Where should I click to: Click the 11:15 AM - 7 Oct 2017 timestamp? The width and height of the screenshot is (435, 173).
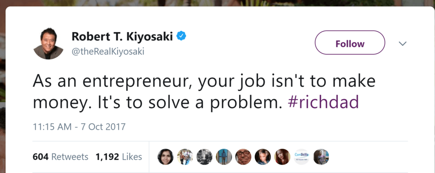pos(79,127)
